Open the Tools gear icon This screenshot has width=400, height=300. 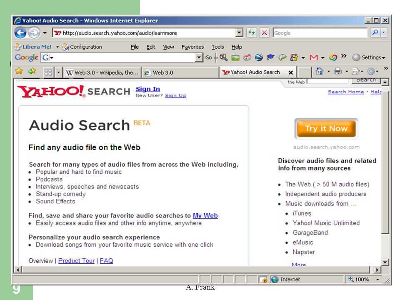point(371,71)
